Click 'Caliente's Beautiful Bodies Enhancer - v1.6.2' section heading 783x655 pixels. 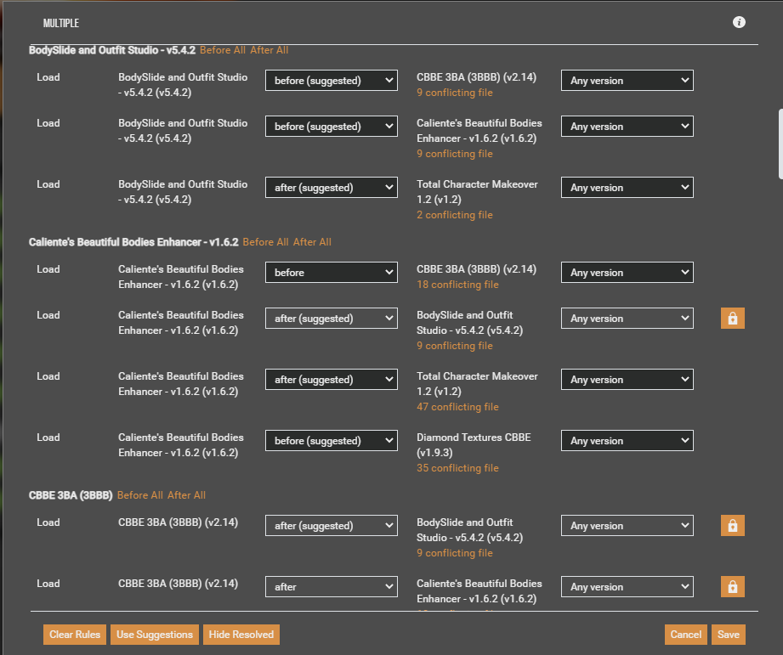coord(133,242)
